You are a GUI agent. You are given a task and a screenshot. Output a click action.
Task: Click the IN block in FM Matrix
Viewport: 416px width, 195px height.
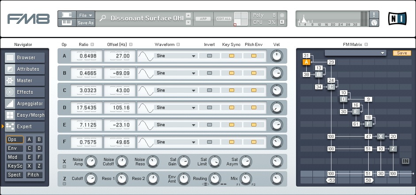(405, 161)
